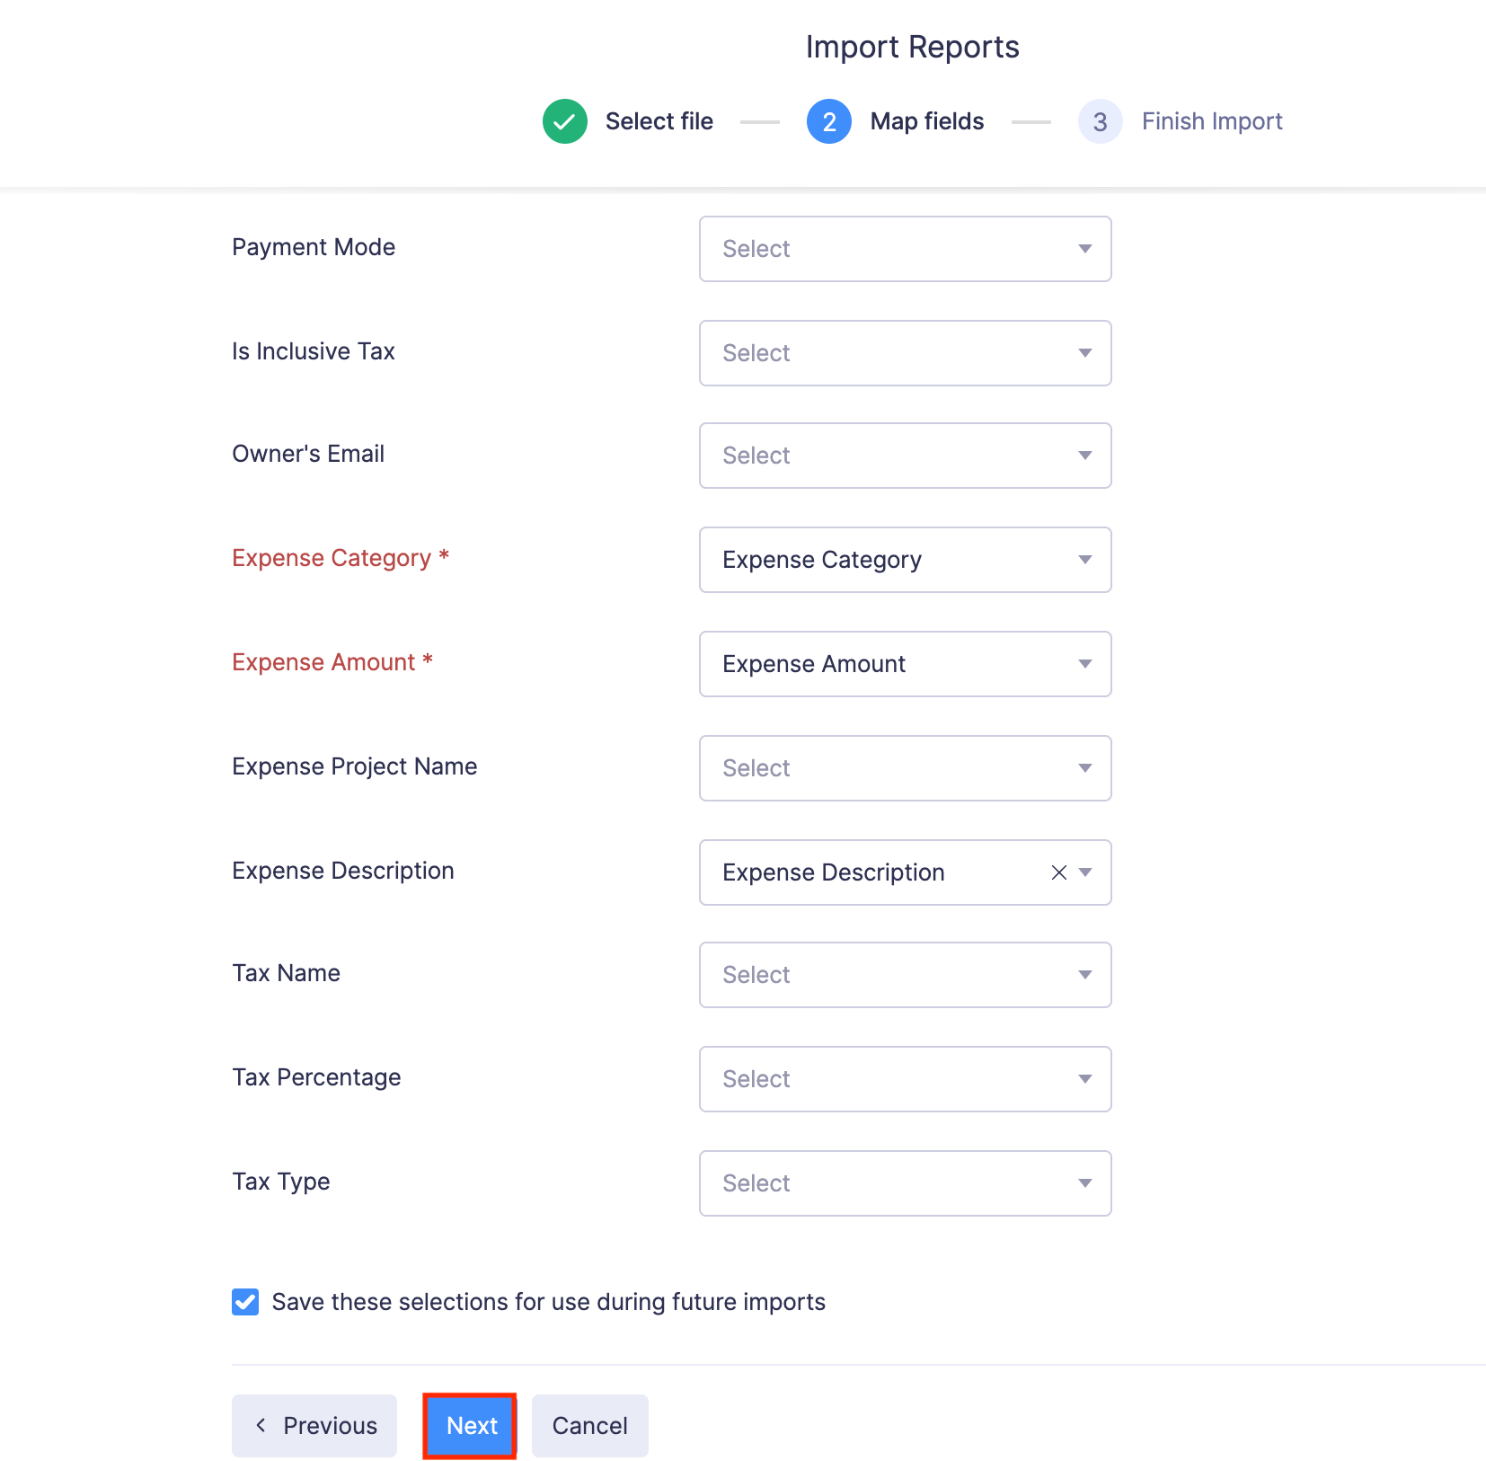Open the Is Inclusive Tax dropdown
The width and height of the screenshot is (1486, 1461).
click(905, 353)
